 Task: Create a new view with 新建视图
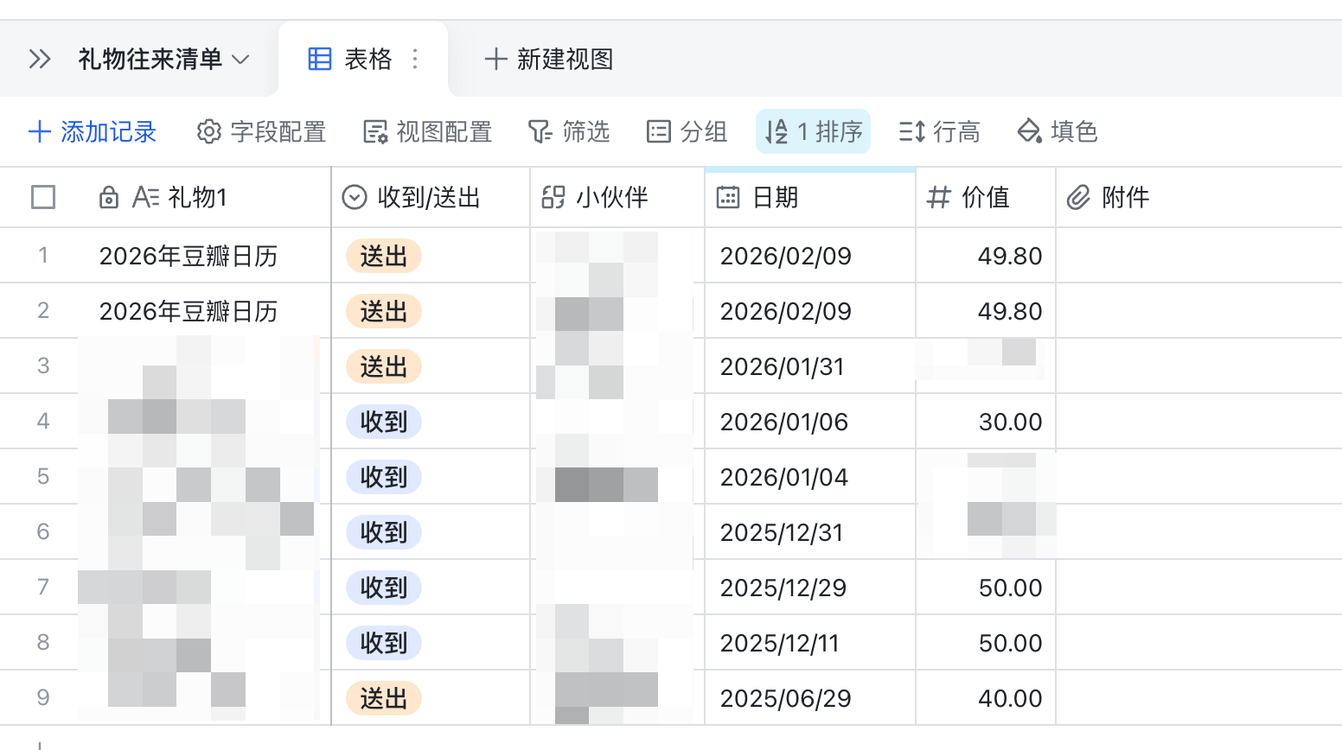[549, 59]
